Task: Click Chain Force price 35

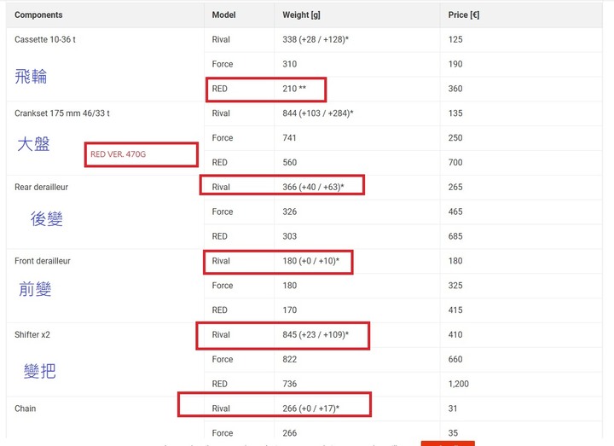Action: pyautogui.click(x=453, y=433)
